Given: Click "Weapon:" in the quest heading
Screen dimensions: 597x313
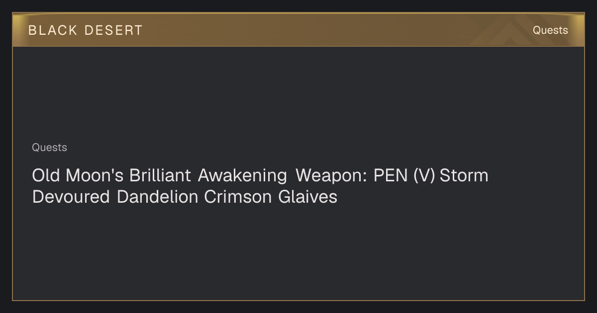Looking at the screenshot, I should tap(329, 175).
